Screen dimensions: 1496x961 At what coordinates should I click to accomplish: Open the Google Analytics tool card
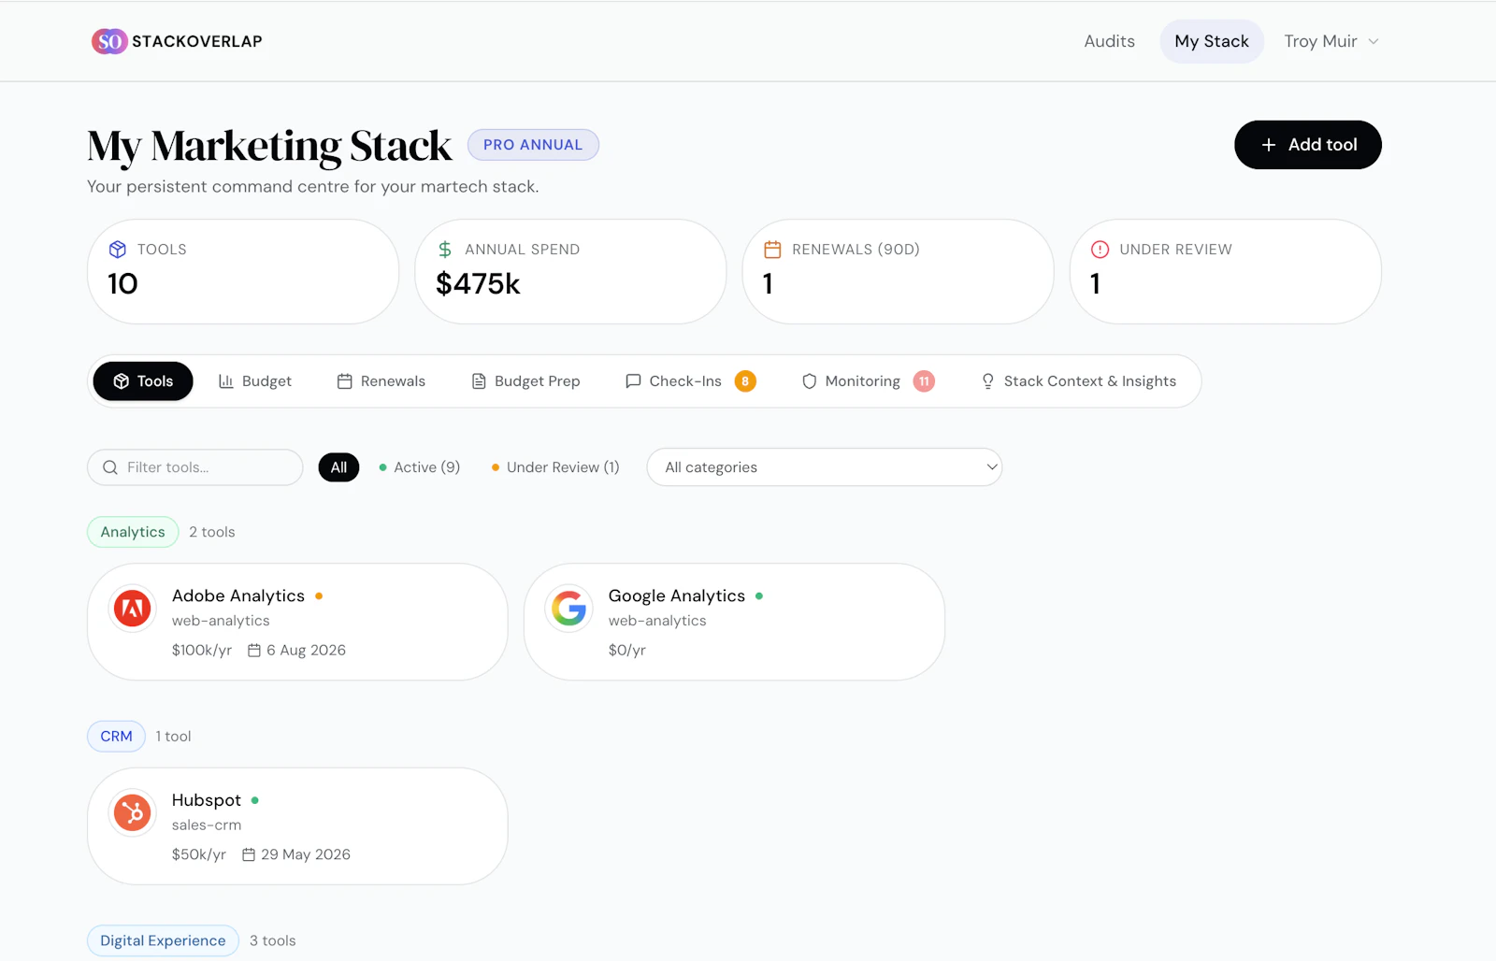(734, 622)
